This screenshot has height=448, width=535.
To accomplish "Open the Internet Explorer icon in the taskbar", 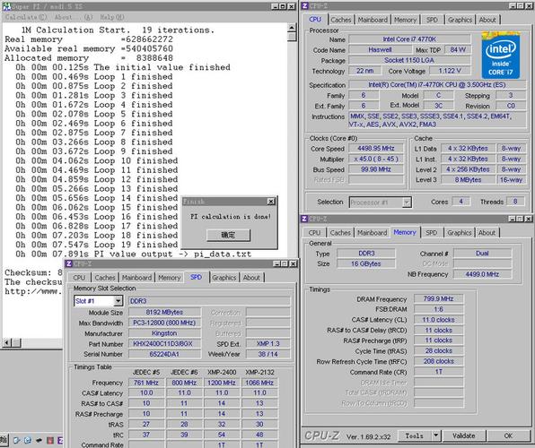I will coord(28,440).
